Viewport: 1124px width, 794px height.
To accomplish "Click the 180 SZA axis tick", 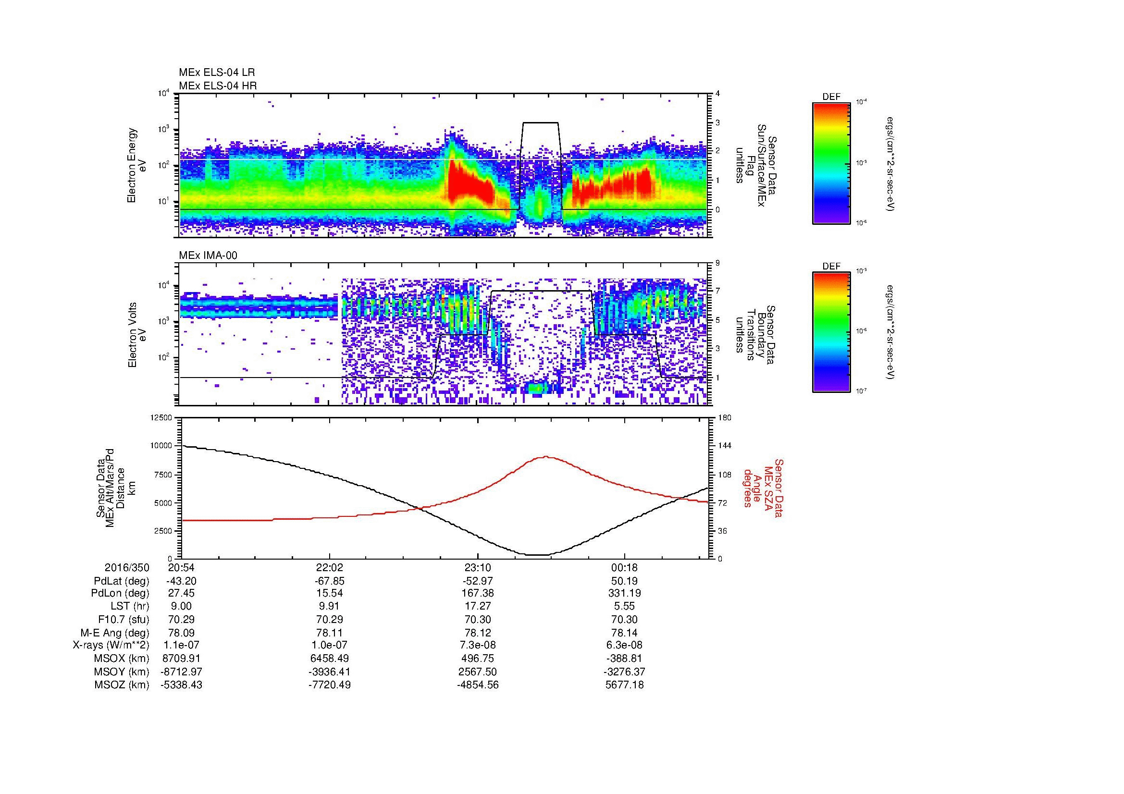I will point(725,418).
